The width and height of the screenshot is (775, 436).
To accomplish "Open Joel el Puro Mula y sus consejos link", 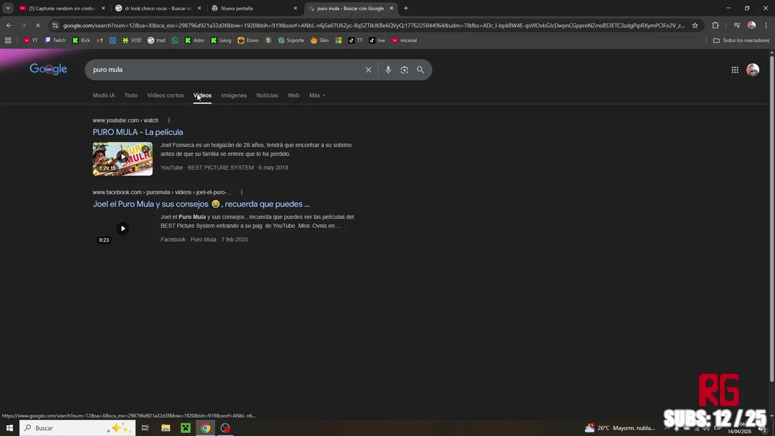I will pyautogui.click(x=201, y=204).
